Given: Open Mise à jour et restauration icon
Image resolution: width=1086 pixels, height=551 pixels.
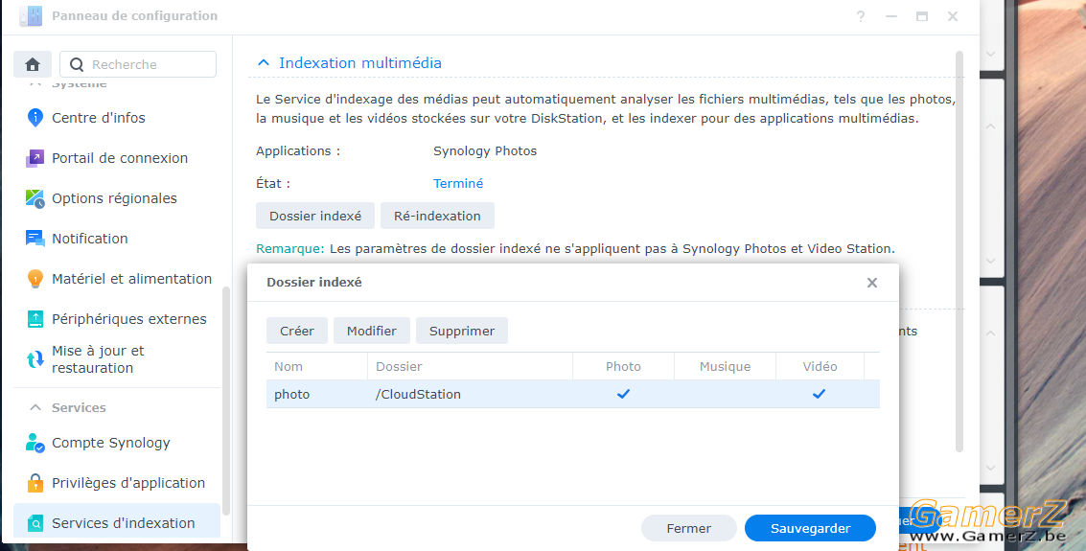Looking at the screenshot, I should [35, 359].
